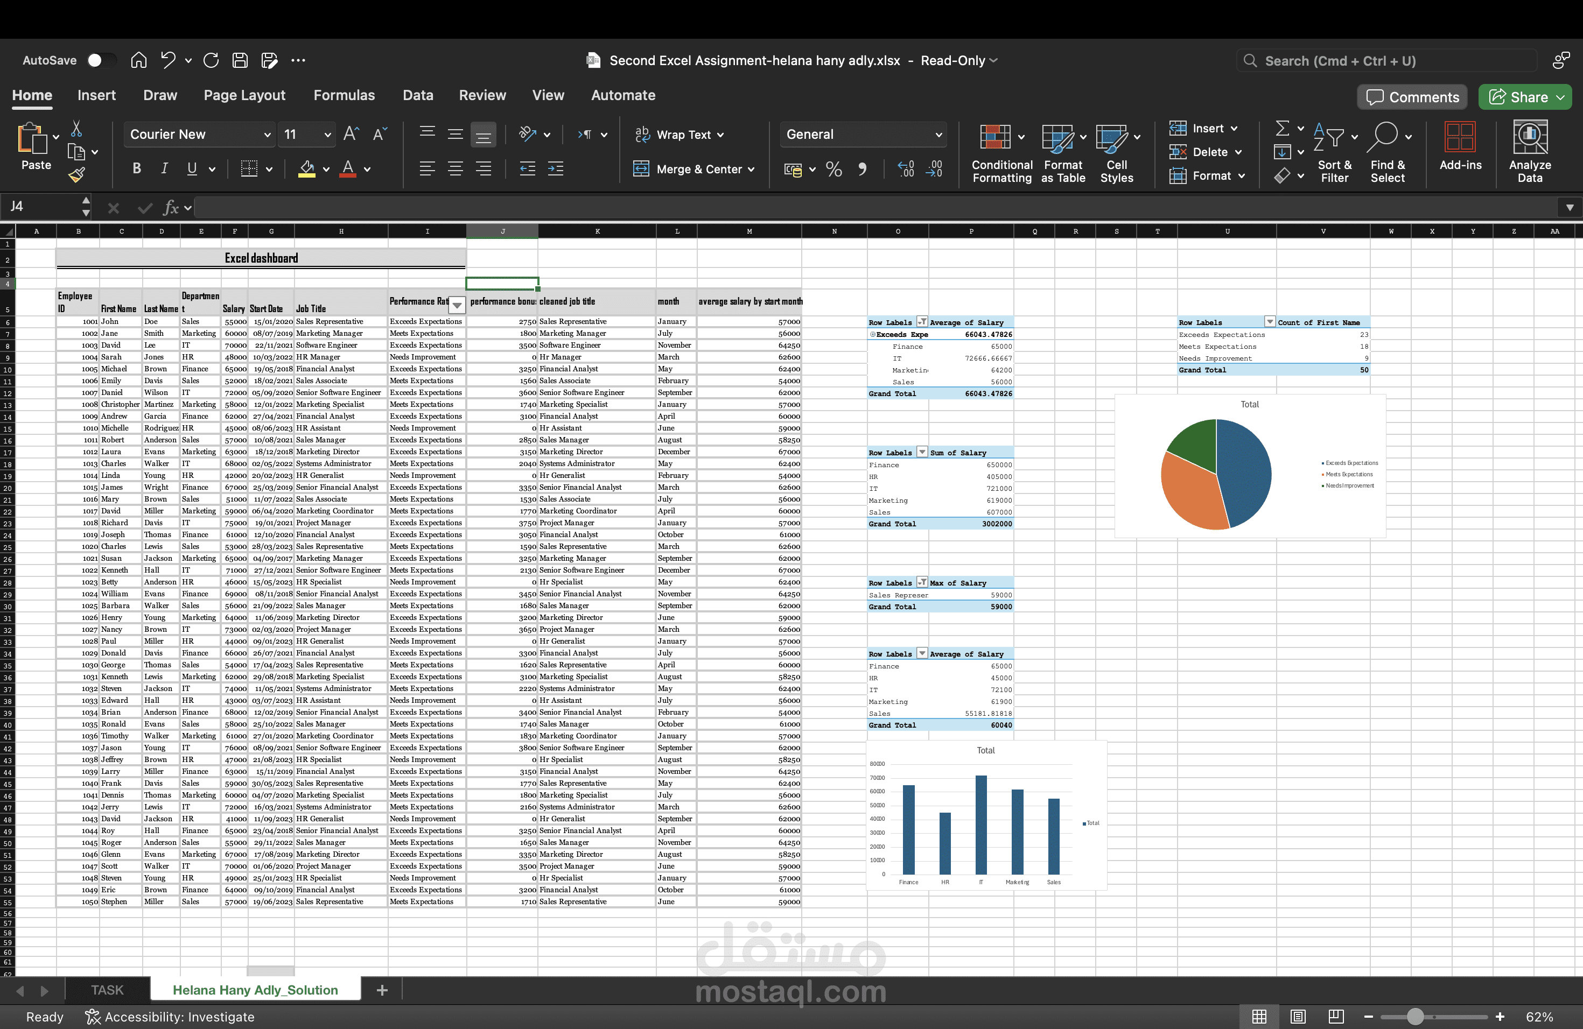Click the Percent Style icon

[834, 170]
